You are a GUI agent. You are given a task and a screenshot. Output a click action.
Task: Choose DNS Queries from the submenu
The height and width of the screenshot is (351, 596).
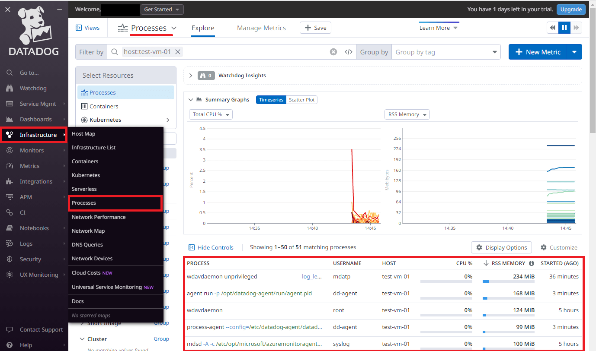coord(87,245)
